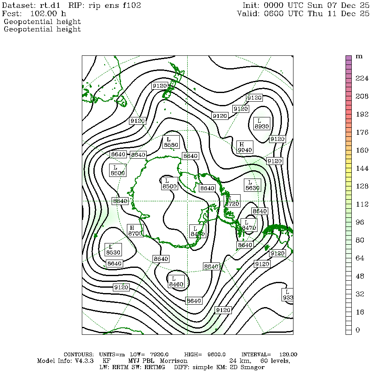This screenshot has height=372, width=372.
Task: Select the '24 km,' resolution text
Action: click(240, 361)
